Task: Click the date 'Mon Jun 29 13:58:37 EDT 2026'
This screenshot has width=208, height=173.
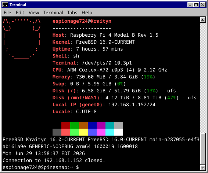Action: [44, 154]
